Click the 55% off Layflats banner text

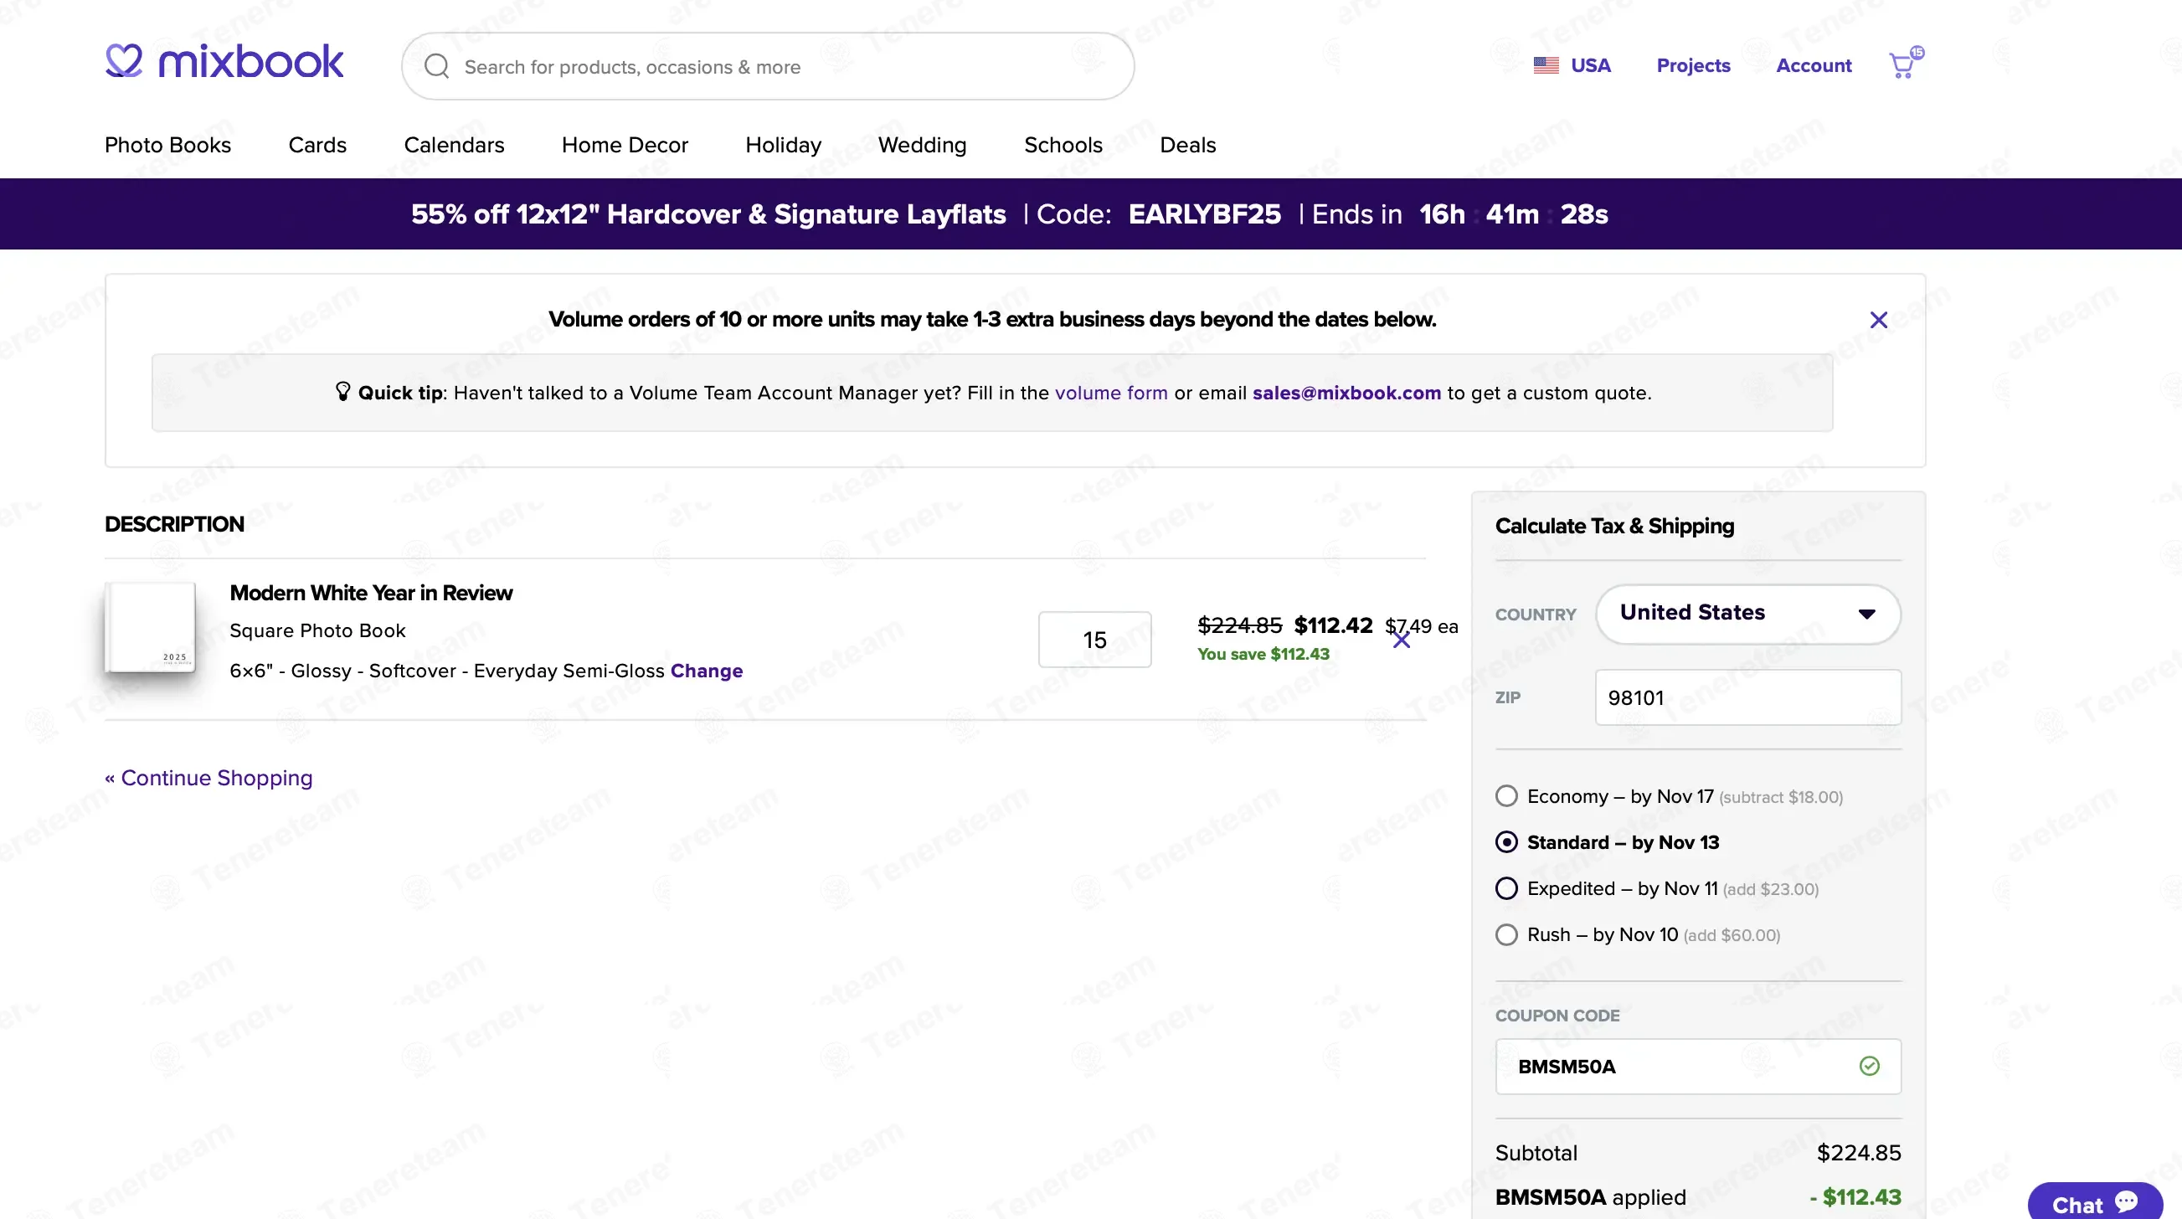click(708, 213)
